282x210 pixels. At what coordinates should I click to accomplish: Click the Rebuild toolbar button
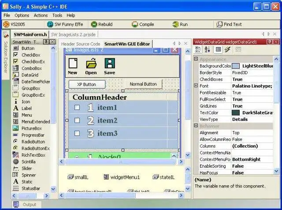click(102, 24)
